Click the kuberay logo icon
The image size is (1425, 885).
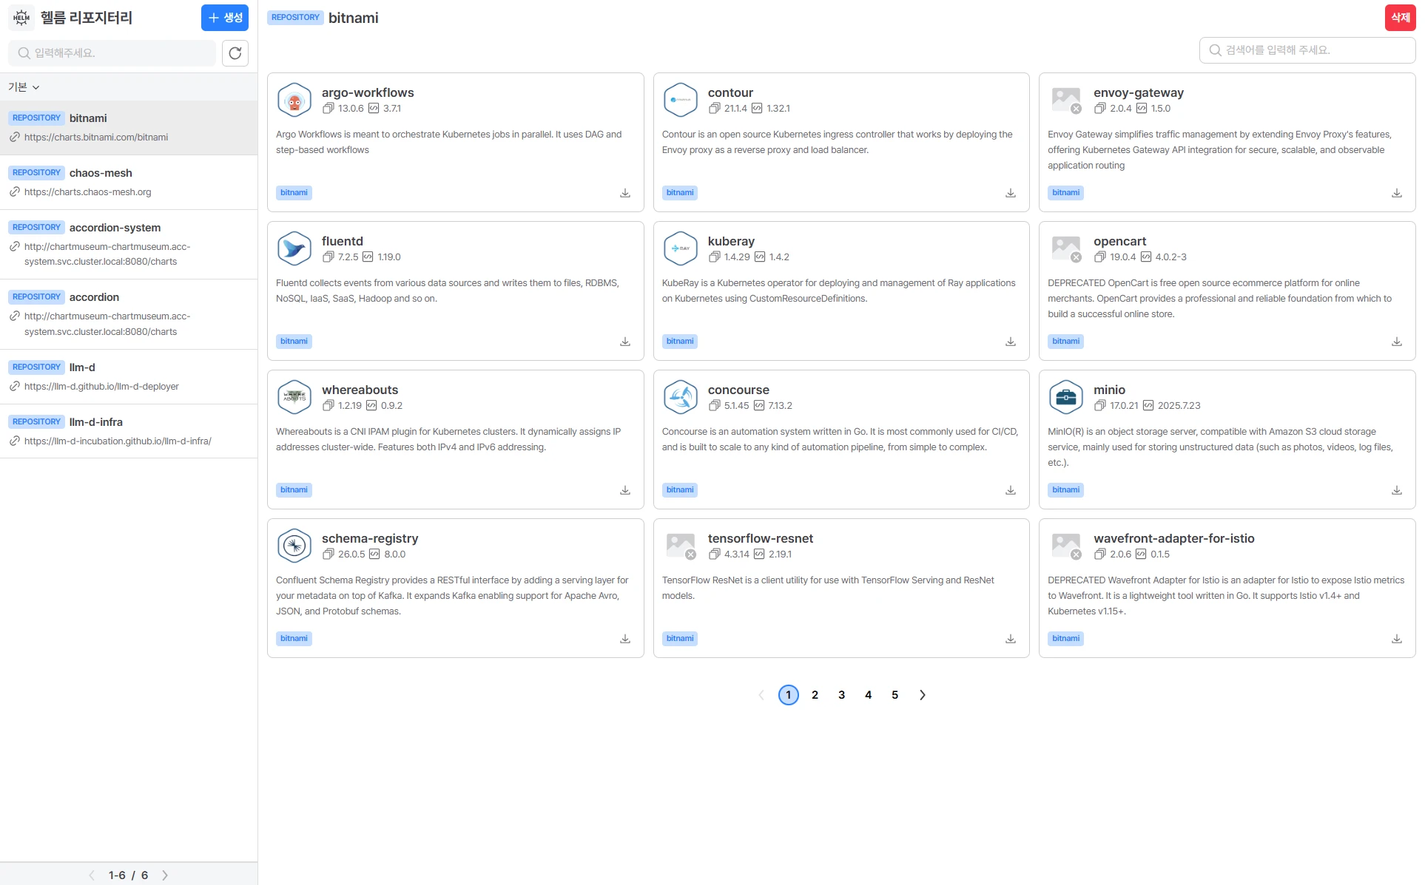pos(681,248)
